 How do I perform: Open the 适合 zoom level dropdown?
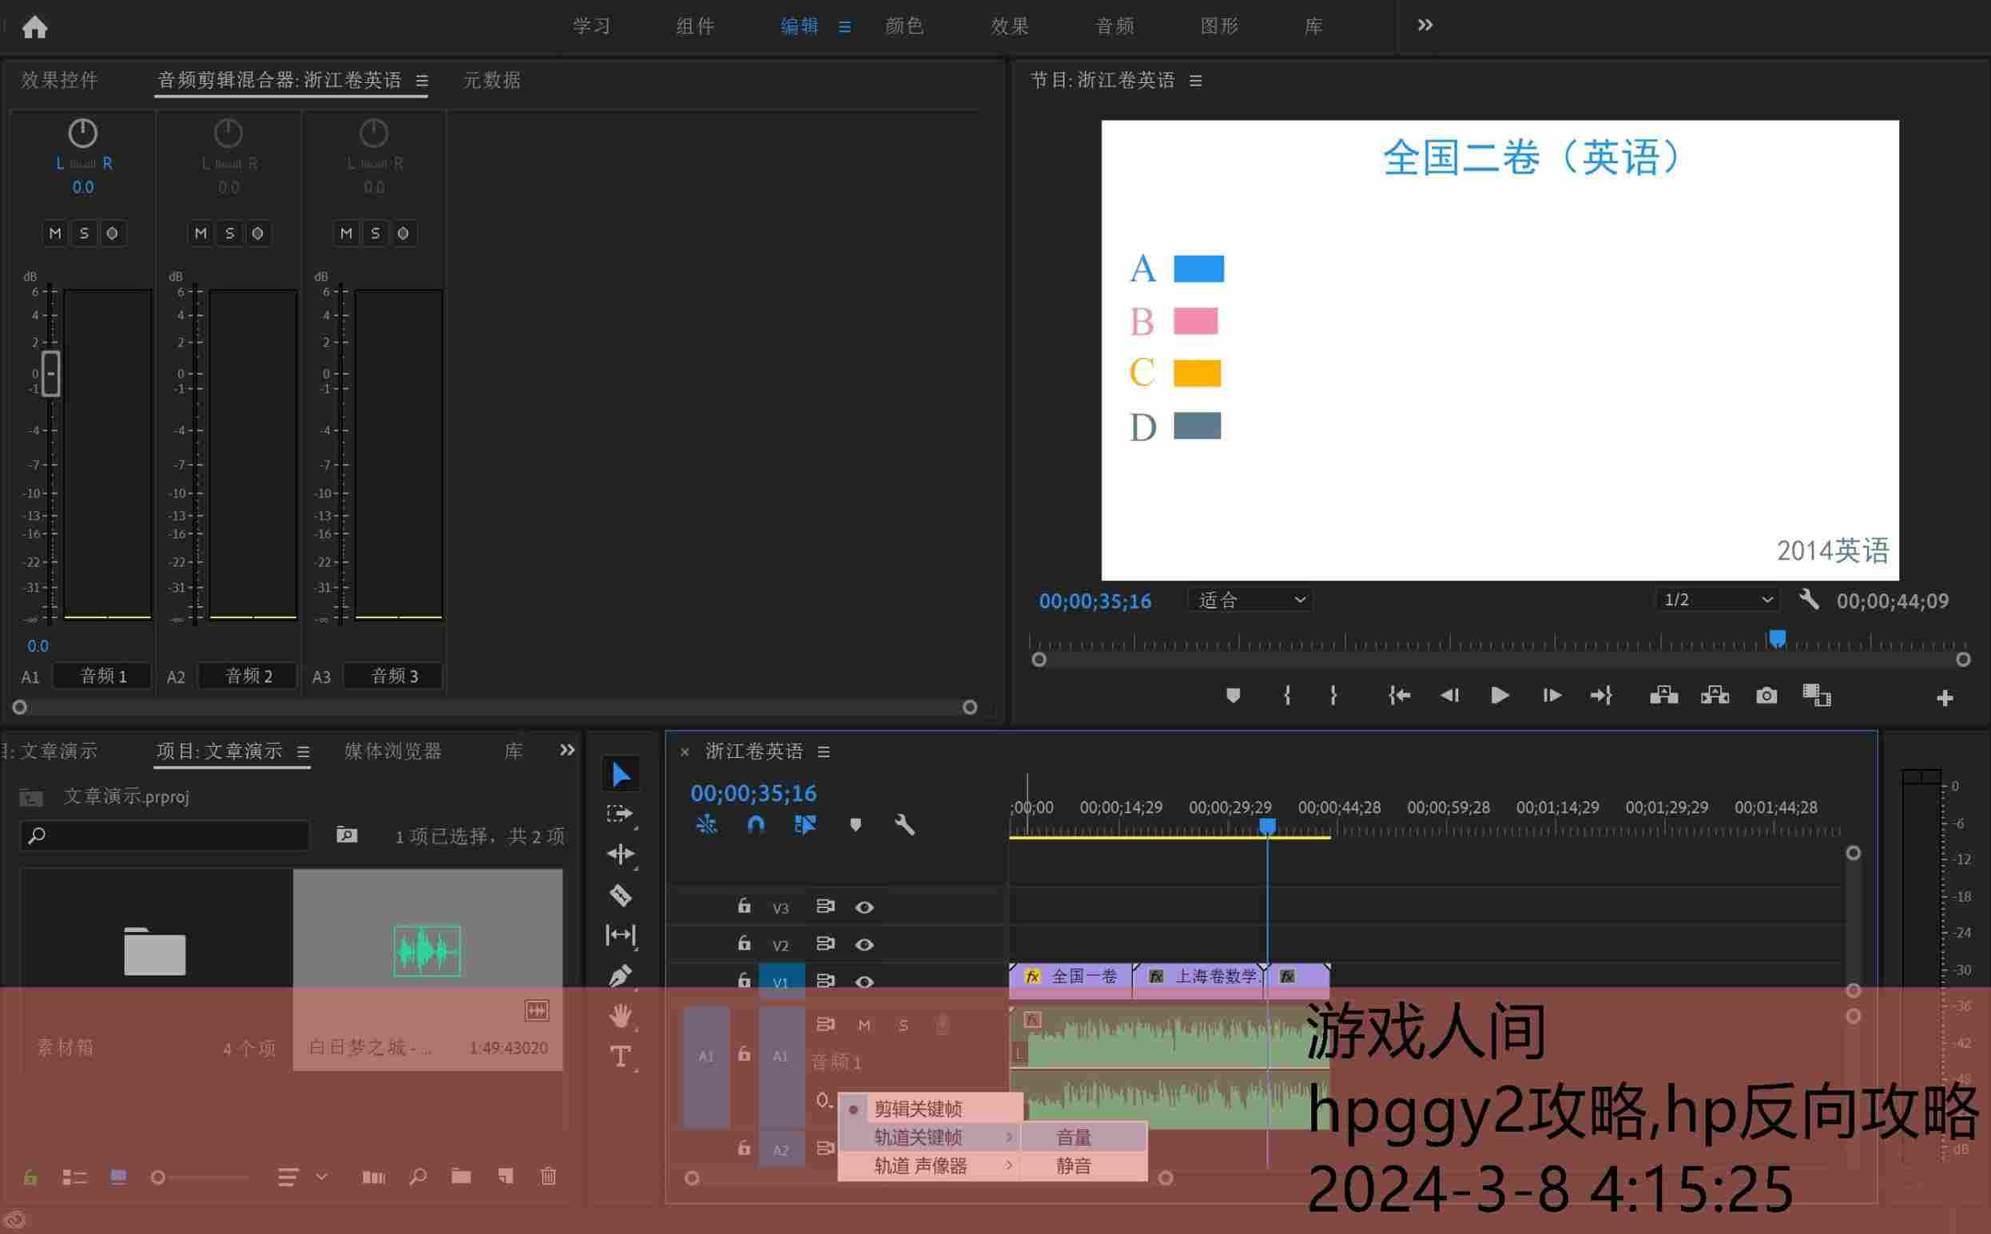click(x=1250, y=600)
